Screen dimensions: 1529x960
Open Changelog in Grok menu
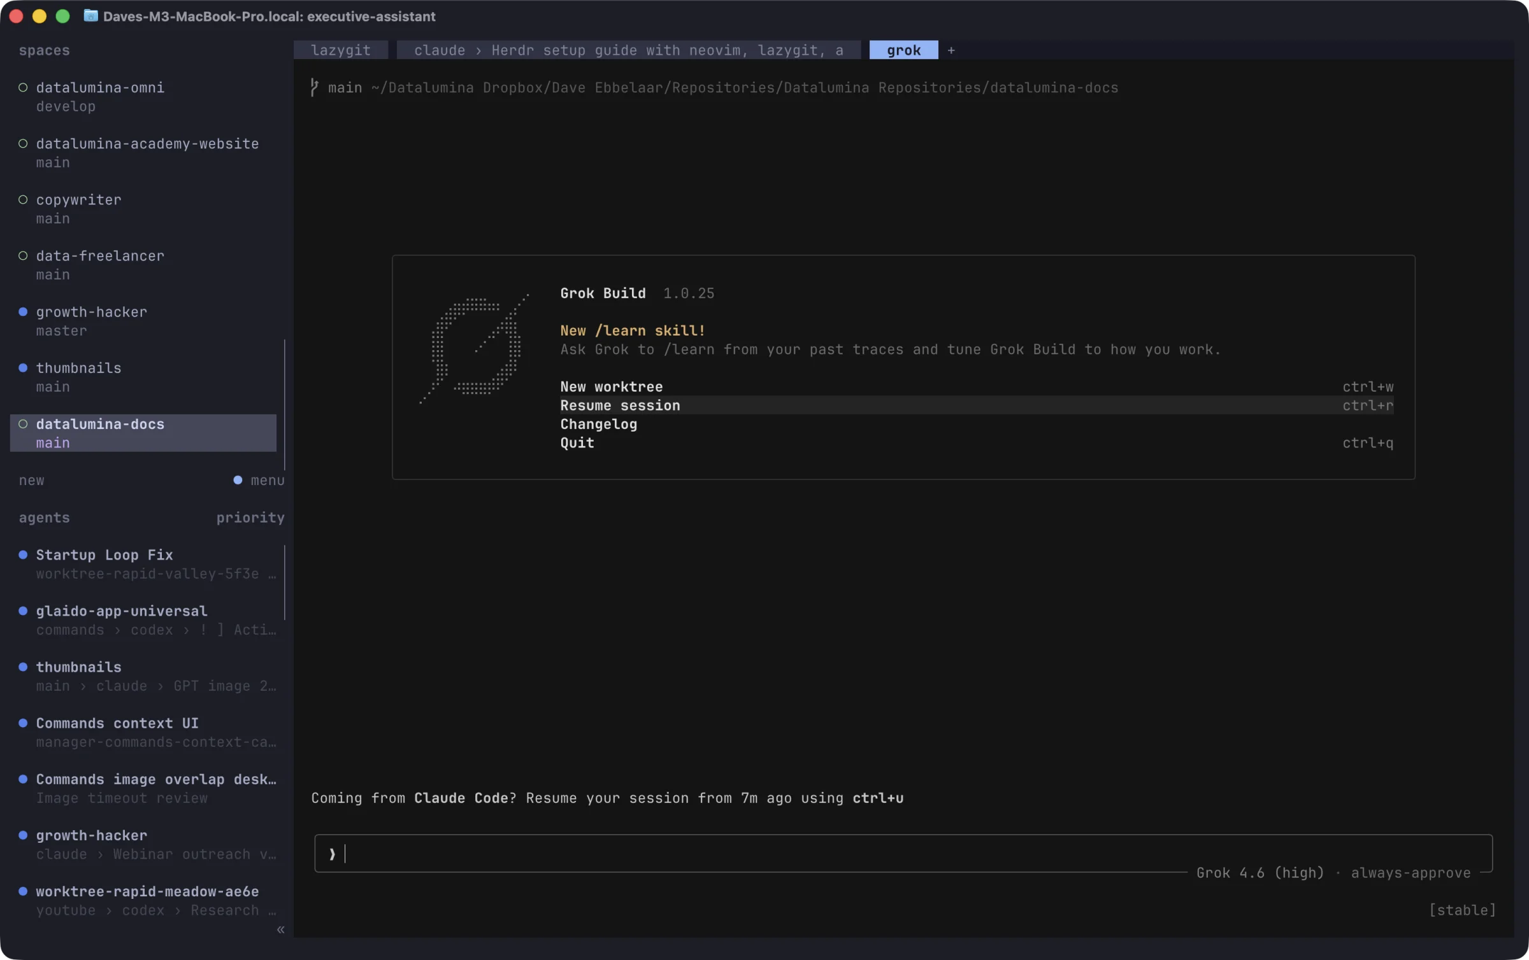(977, 424)
